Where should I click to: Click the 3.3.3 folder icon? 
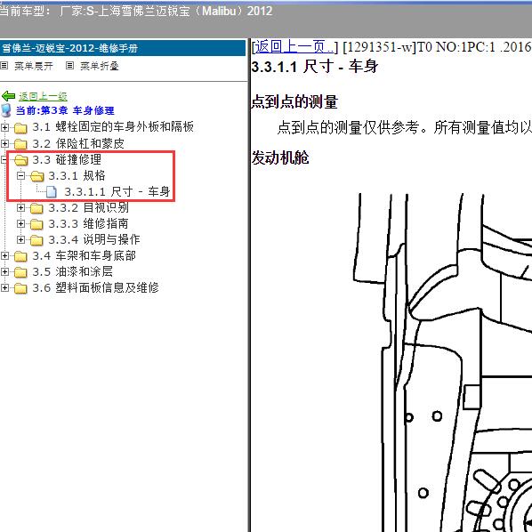coord(36,224)
